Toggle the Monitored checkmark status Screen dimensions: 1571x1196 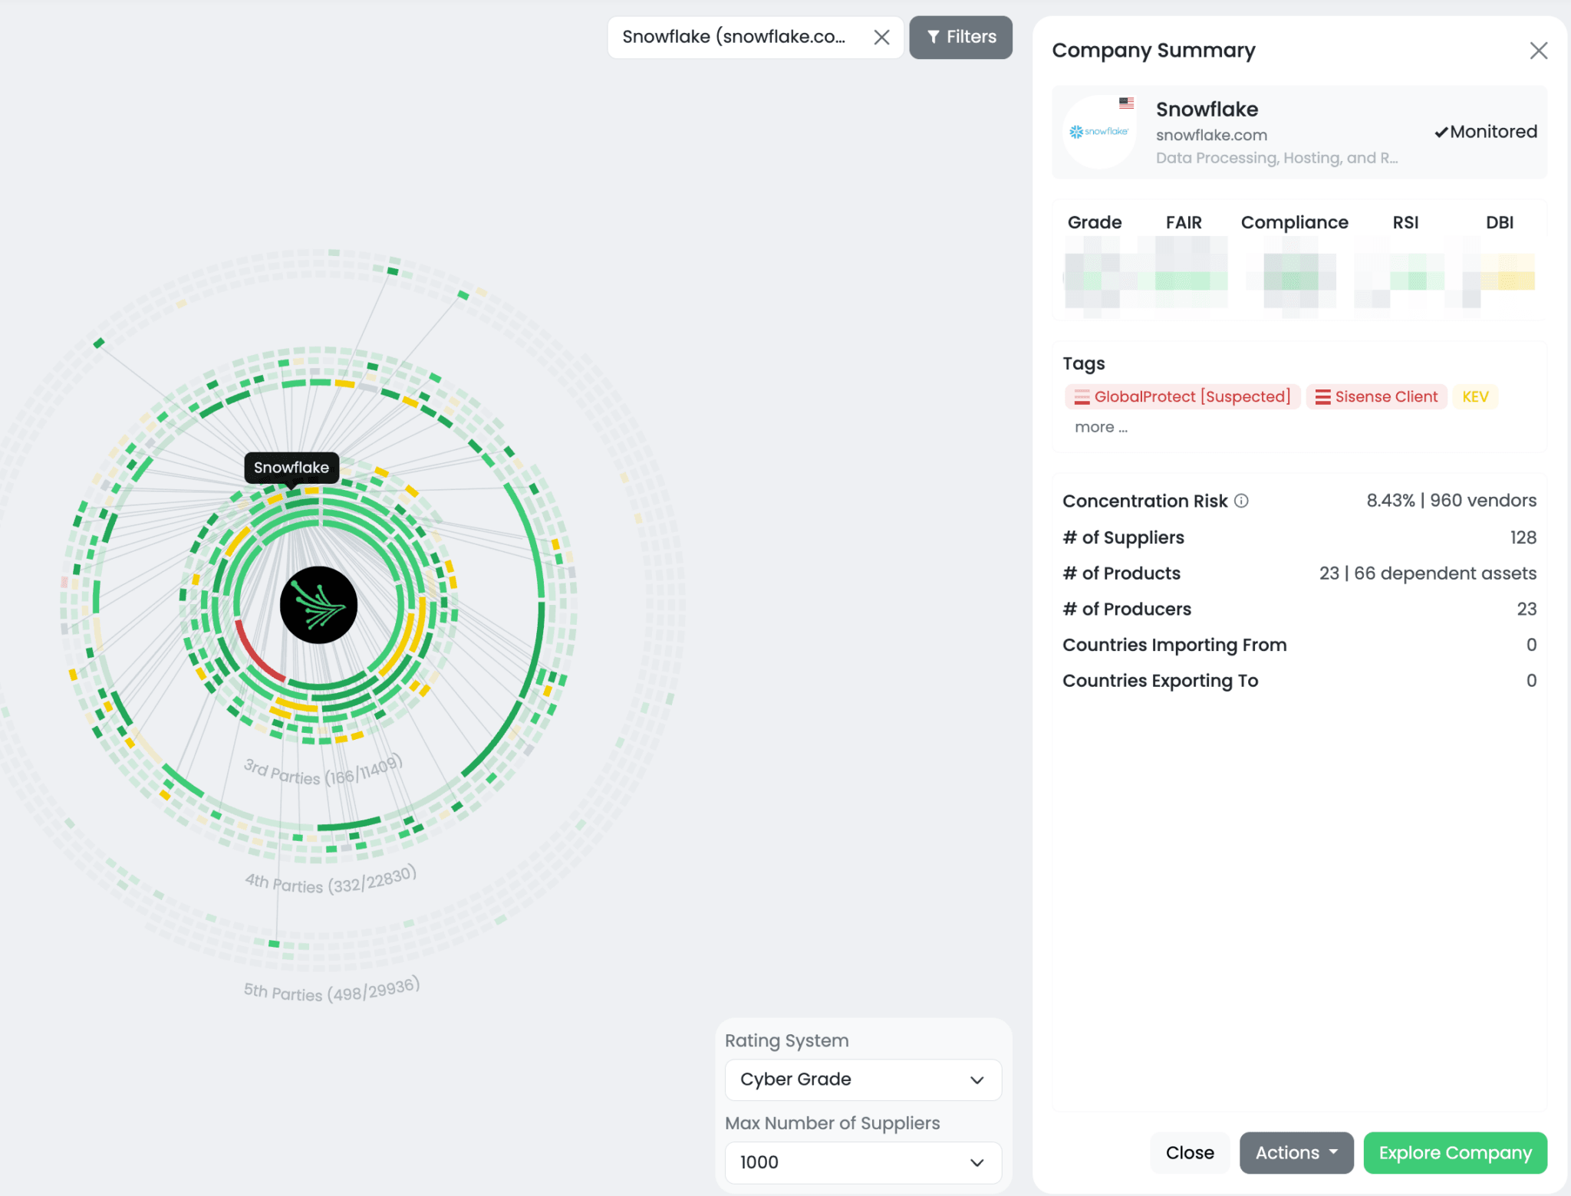[1486, 132]
